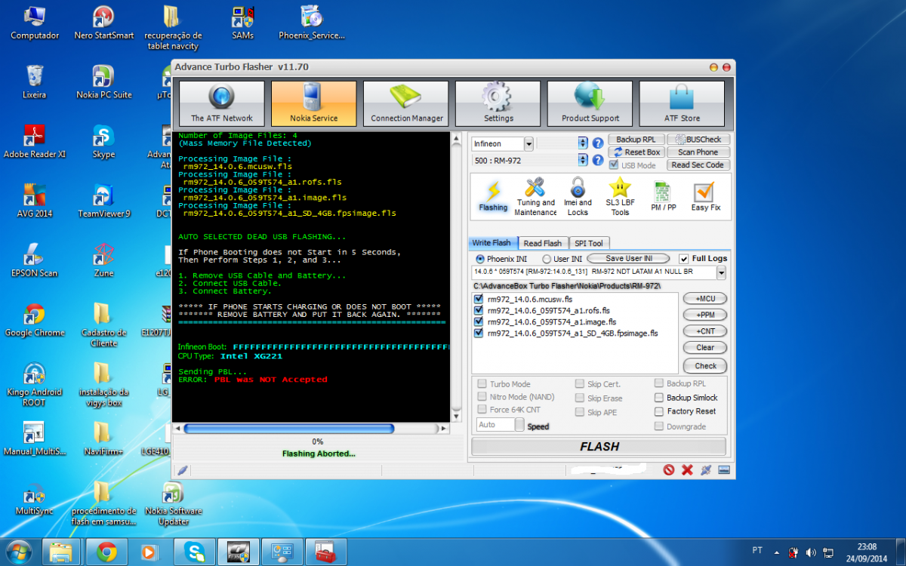The width and height of the screenshot is (906, 566).
Task: Open Nokia Software Updater desktop icon
Action: pyautogui.click(x=174, y=505)
